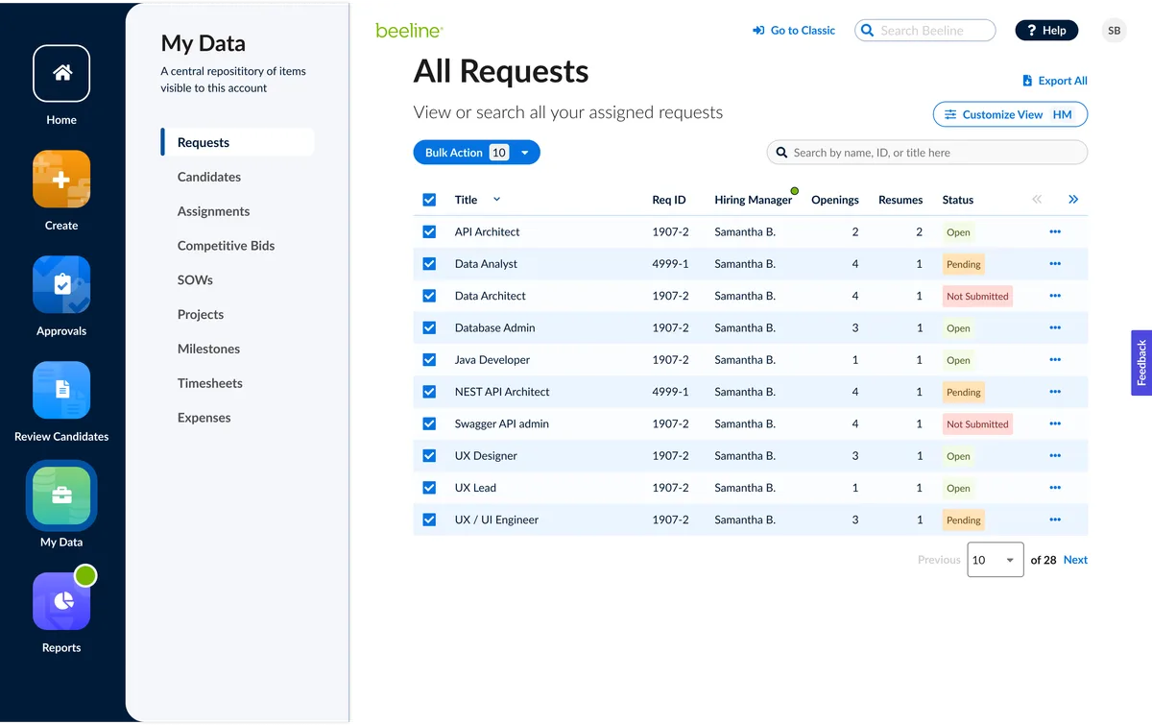
Task: Click the Status column header
Action: pyautogui.click(x=958, y=200)
